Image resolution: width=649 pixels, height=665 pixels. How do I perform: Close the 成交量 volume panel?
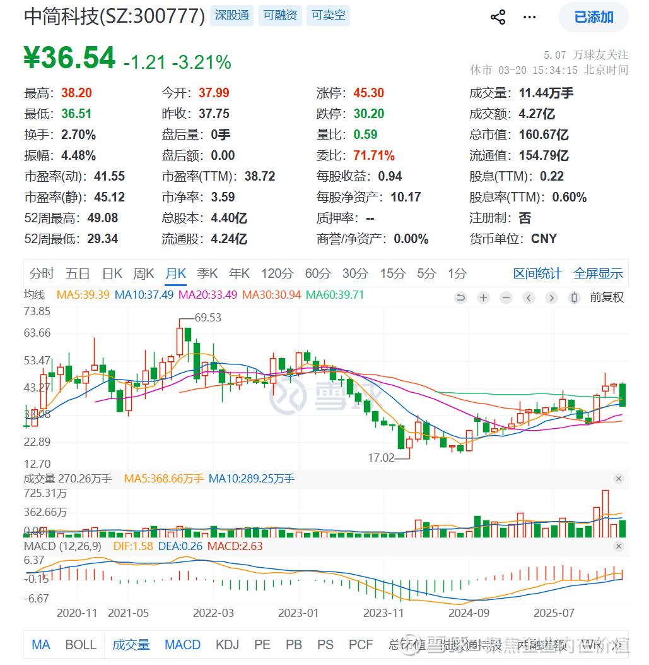[619, 479]
